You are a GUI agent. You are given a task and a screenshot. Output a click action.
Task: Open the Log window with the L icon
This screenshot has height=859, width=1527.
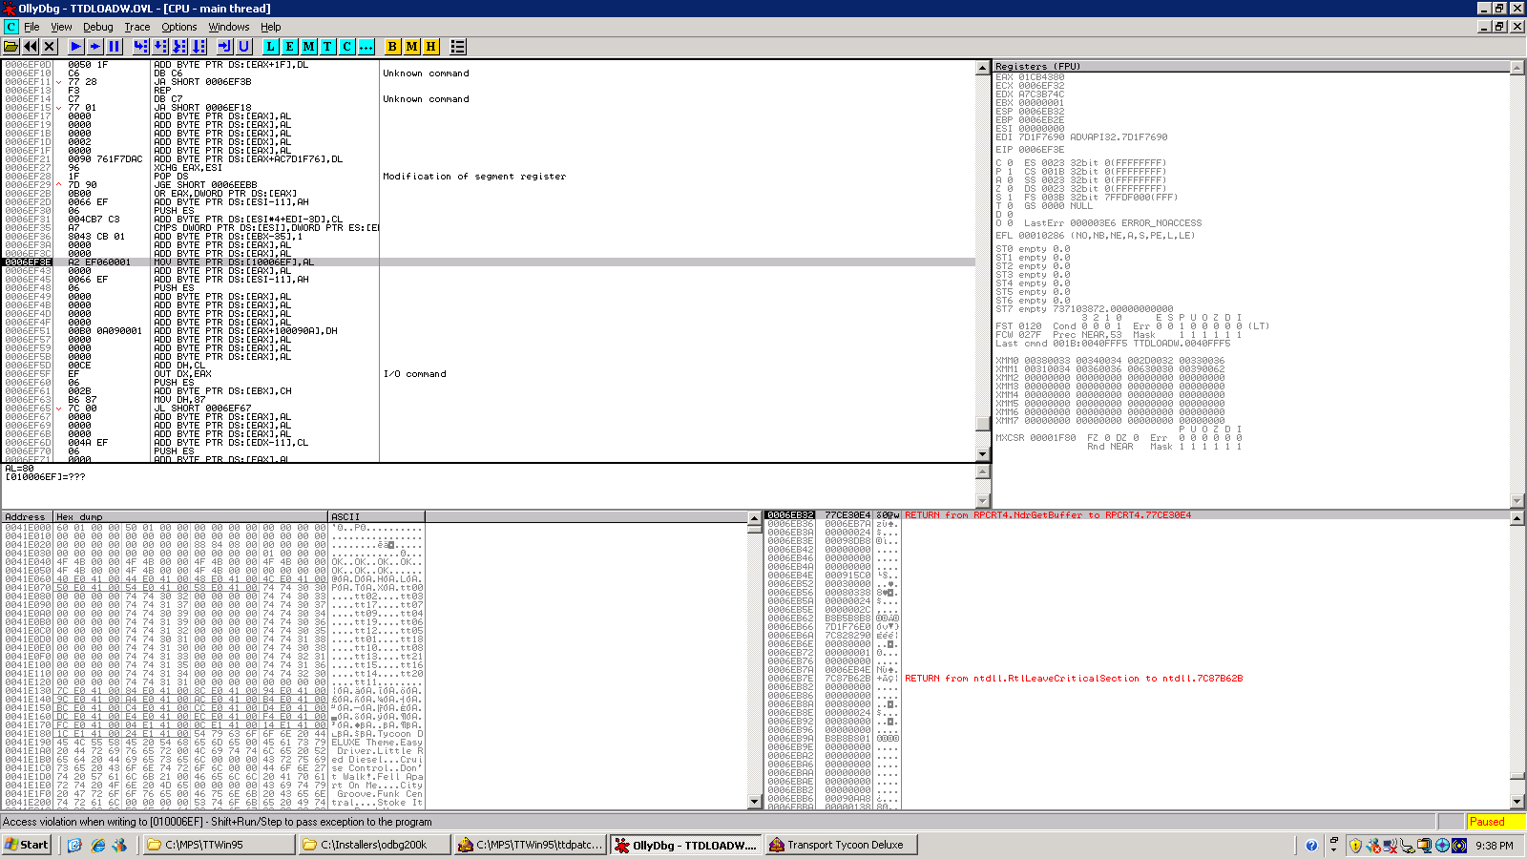pos(271,46)
